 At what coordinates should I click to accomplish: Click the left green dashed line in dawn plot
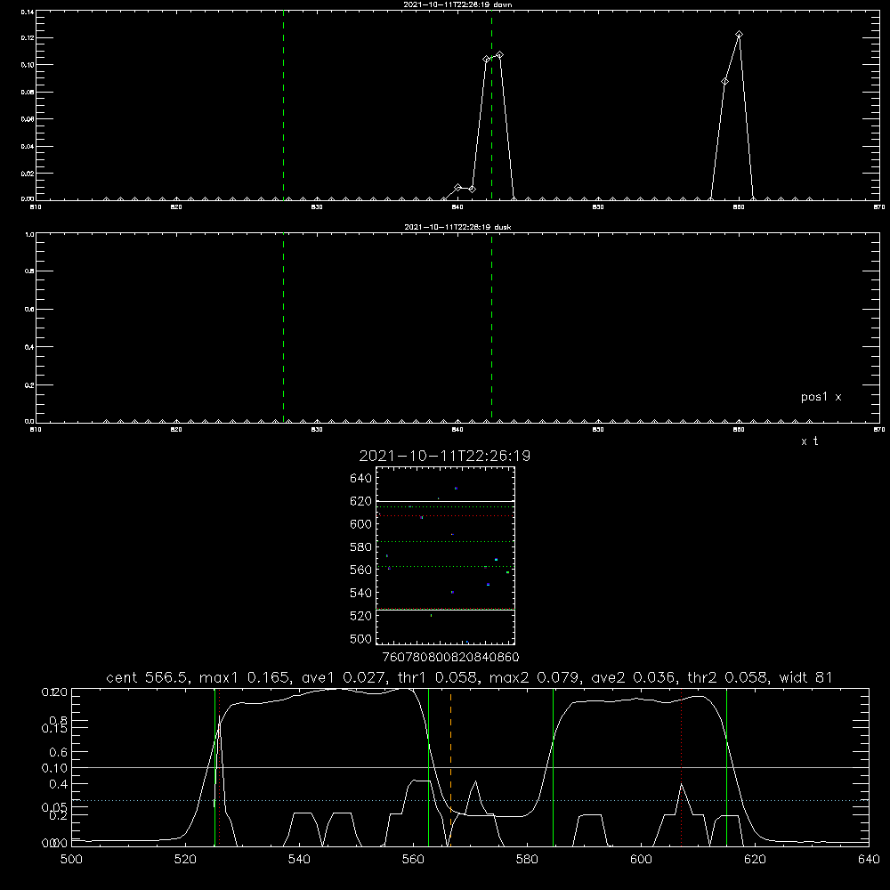point(283,105)
